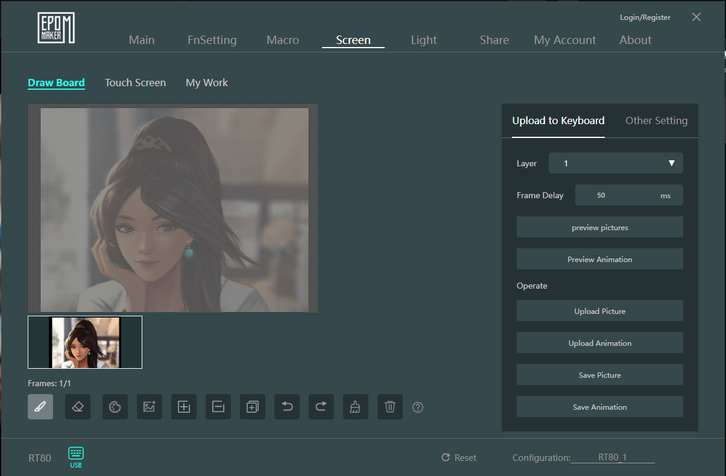Select the brush drawing tool
The width and height of the screenshot is (726, 476).
click(40, 407)
